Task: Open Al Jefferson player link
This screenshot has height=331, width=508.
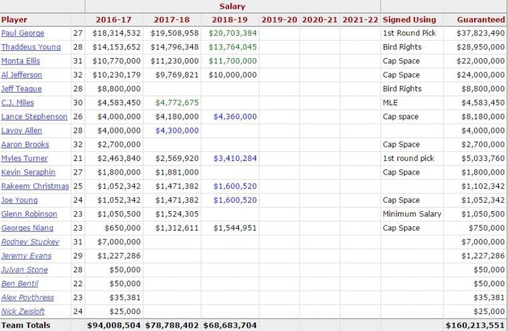Action: [x=21, y=75]
